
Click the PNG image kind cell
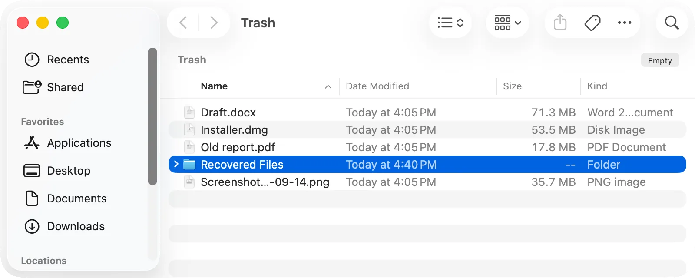(x=616, y=182)
